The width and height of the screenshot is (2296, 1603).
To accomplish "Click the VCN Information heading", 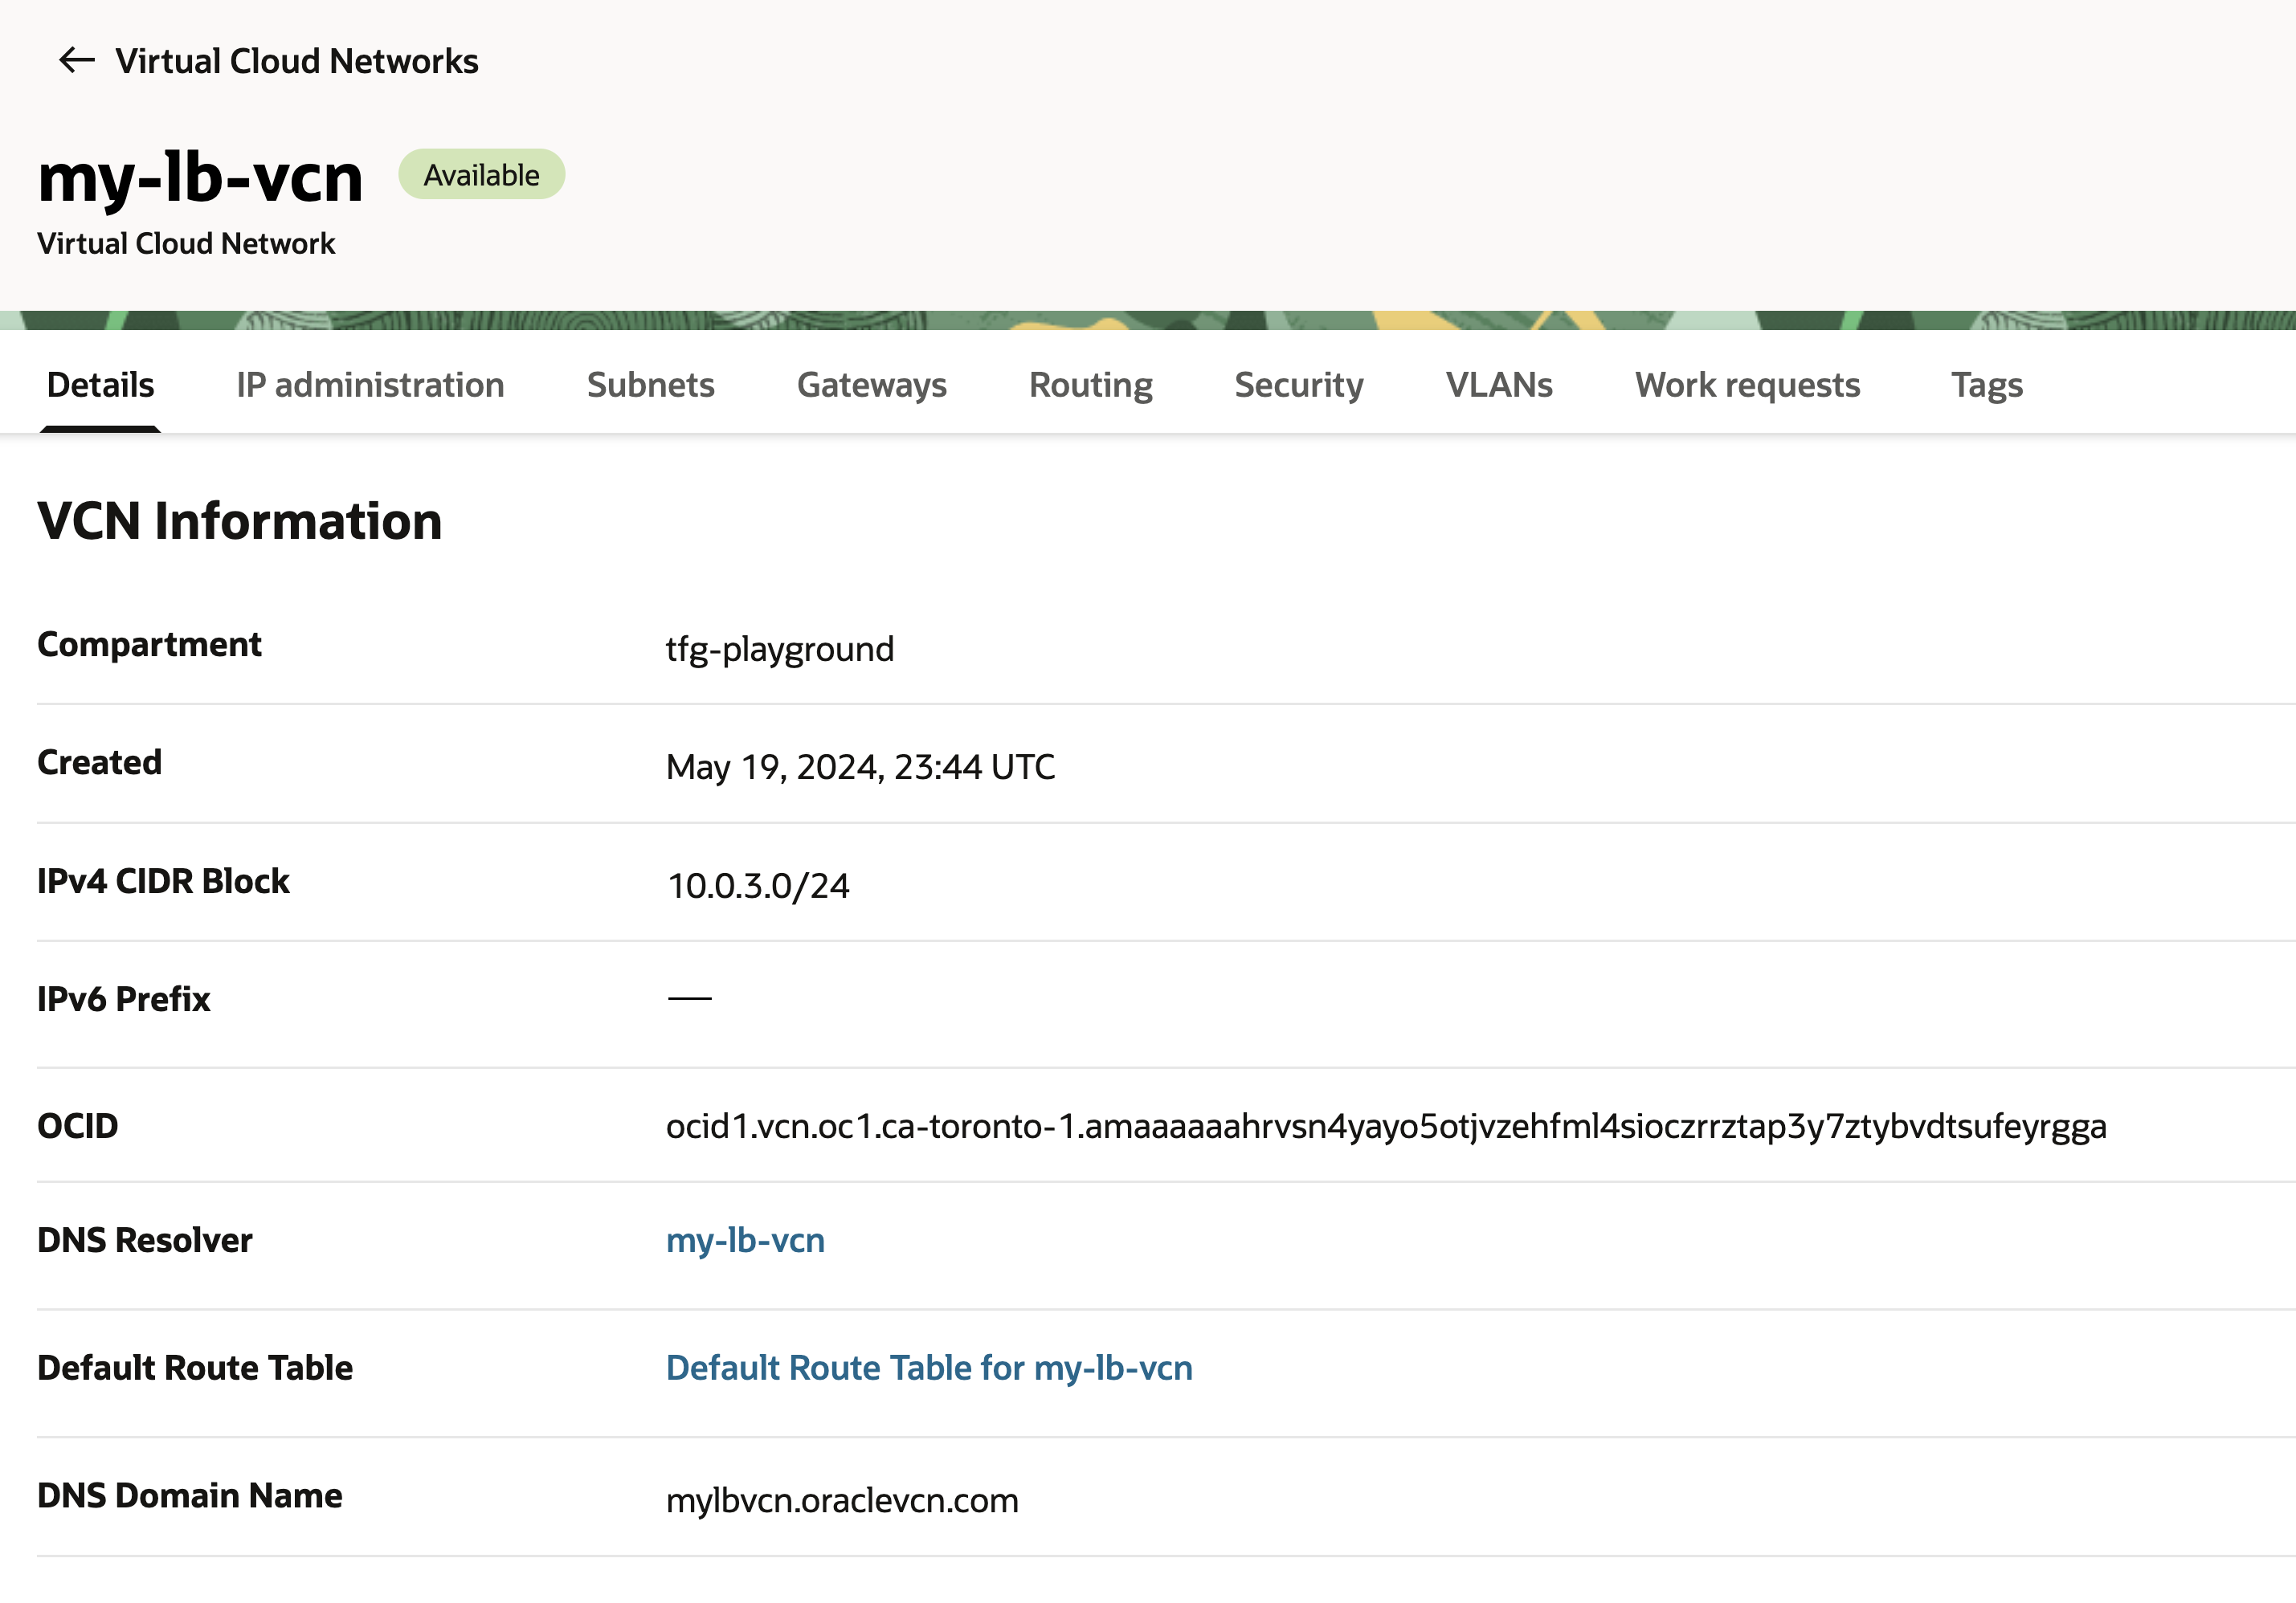I will (240, 520).
